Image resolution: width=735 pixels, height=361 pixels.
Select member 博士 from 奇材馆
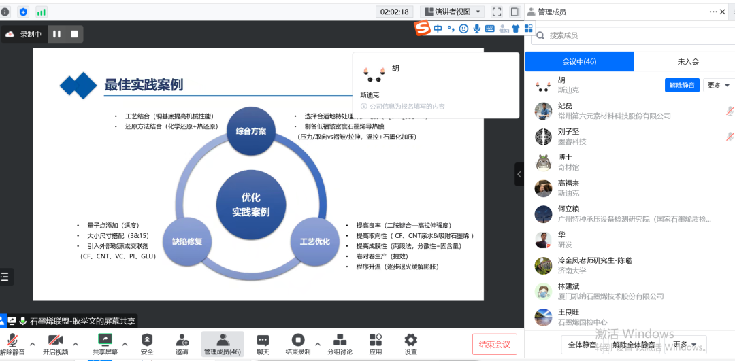[630, 162]
